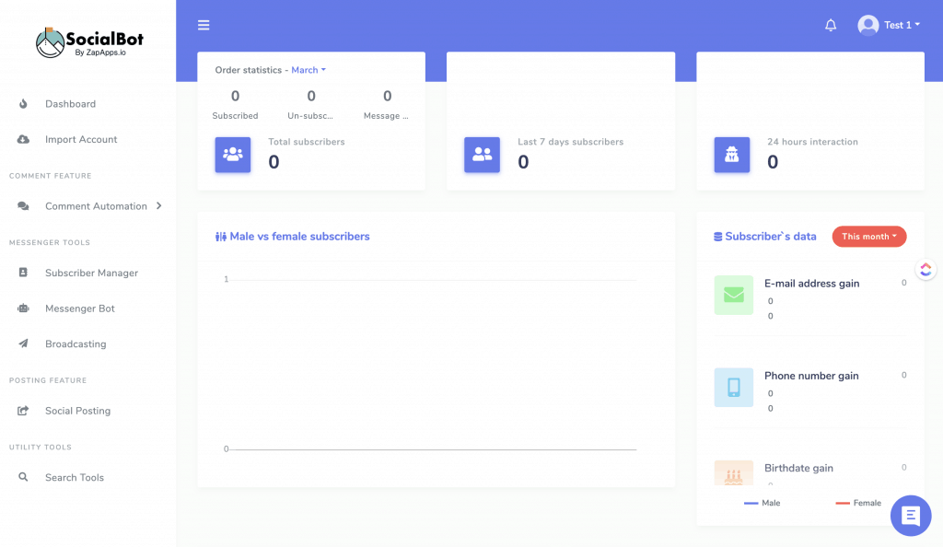943x547 pixels.
Task: Click the Subscriber`s data title
Action: 771,237
